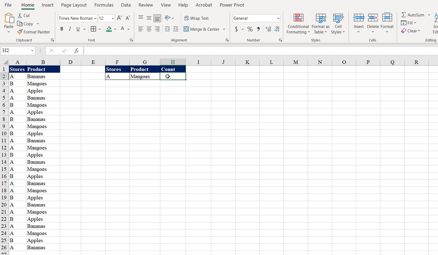Set Top Align vertical alignment

point(141,18)
